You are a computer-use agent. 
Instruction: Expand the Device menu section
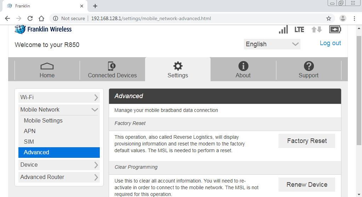(59, 165)
